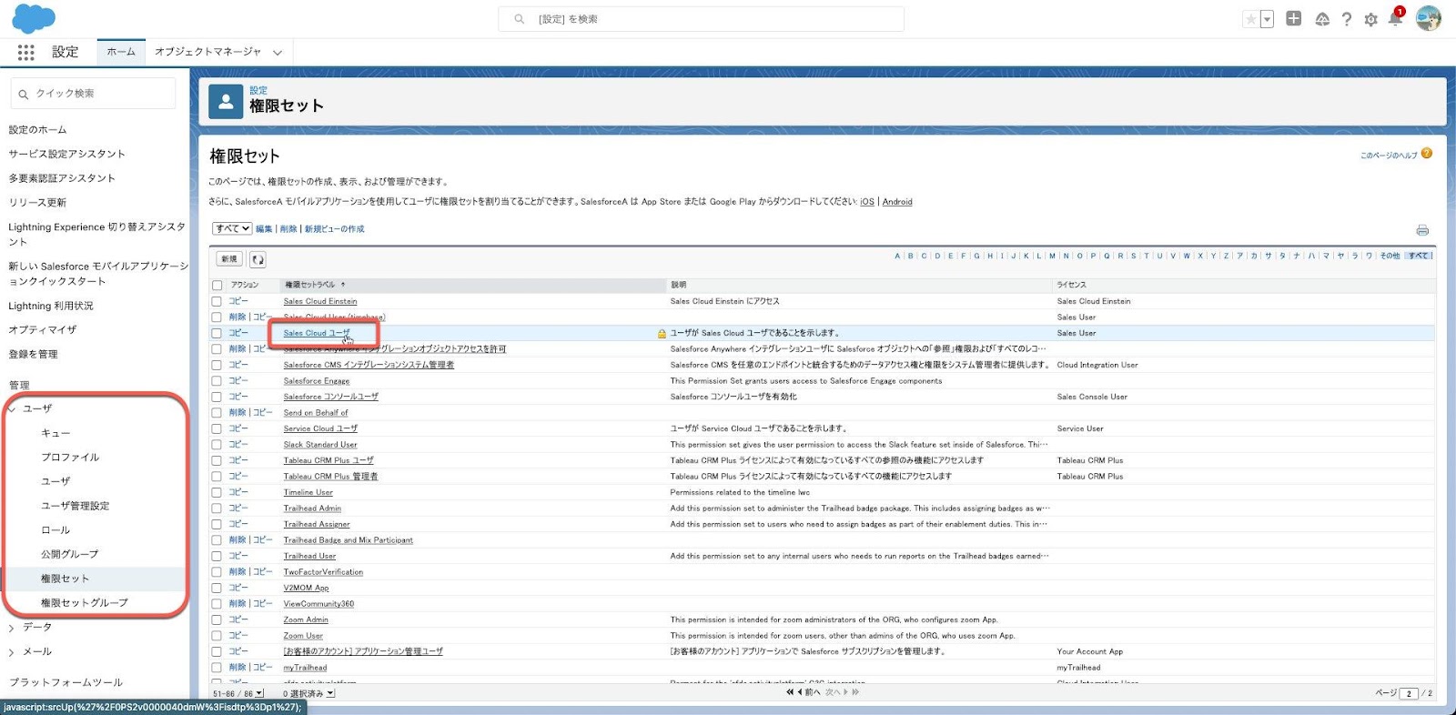Expand the メール tree section
This screenshot has width=1456, height=715.
(11, 652)
